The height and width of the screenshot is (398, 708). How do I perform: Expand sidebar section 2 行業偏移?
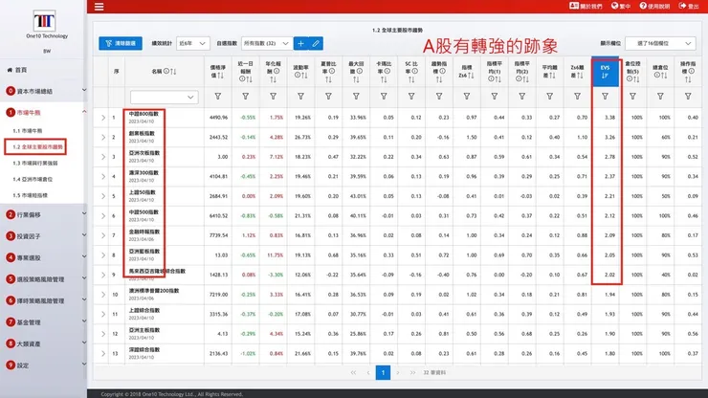(x=44, y=215)
